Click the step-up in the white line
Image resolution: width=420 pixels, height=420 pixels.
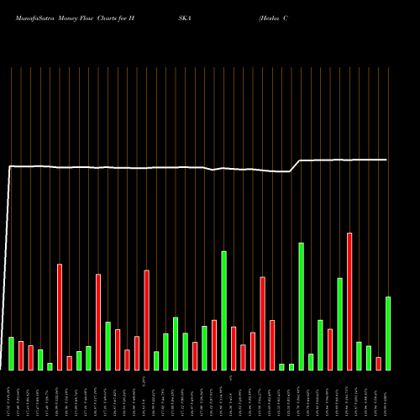pyautogui.click(x=295, y=166)
